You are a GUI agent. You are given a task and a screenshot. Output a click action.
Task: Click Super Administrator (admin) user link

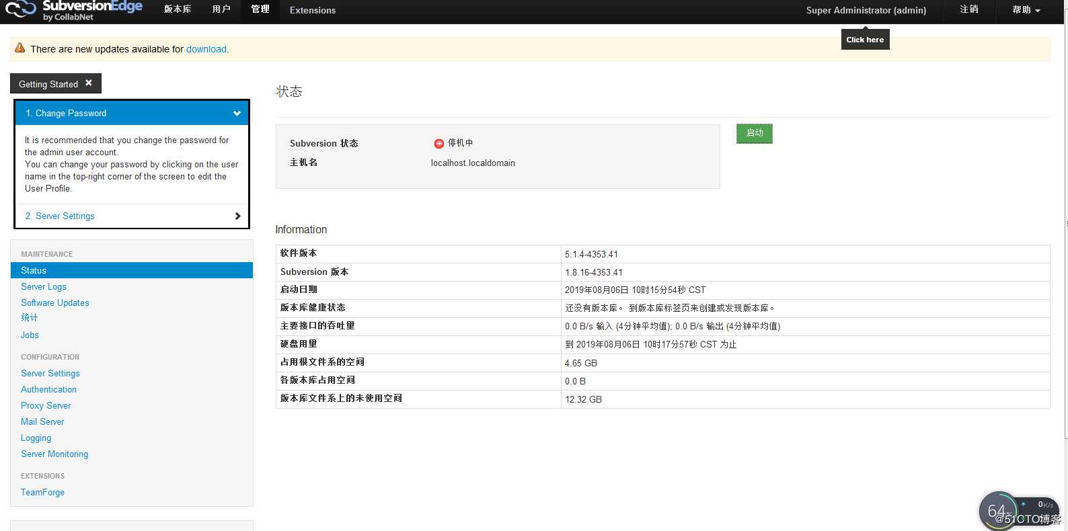866,10
